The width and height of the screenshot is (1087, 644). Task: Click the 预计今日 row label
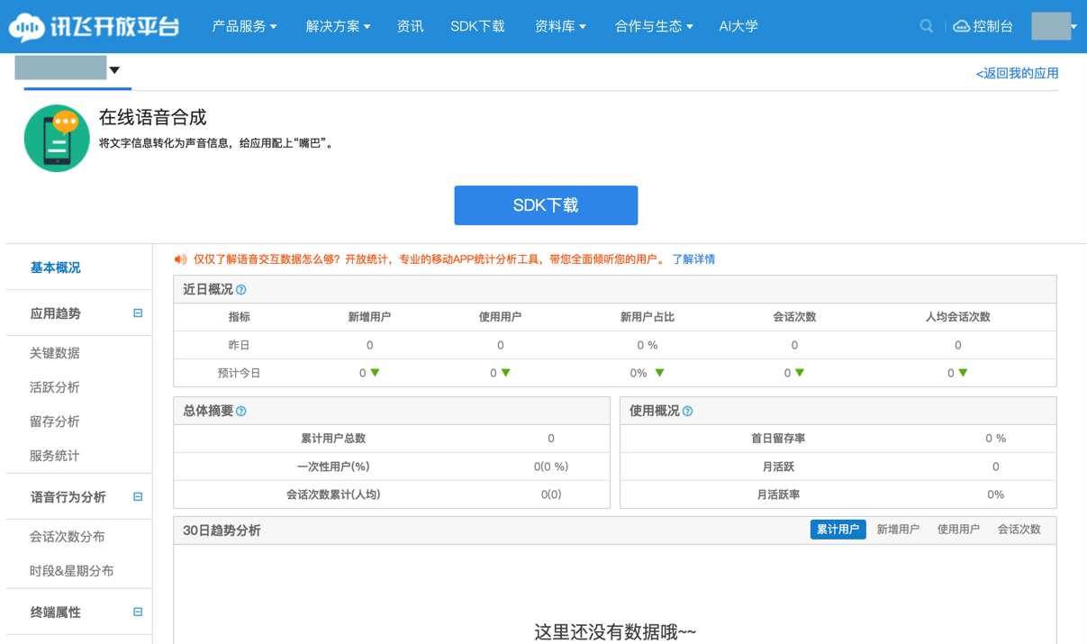tap(239, 373)
